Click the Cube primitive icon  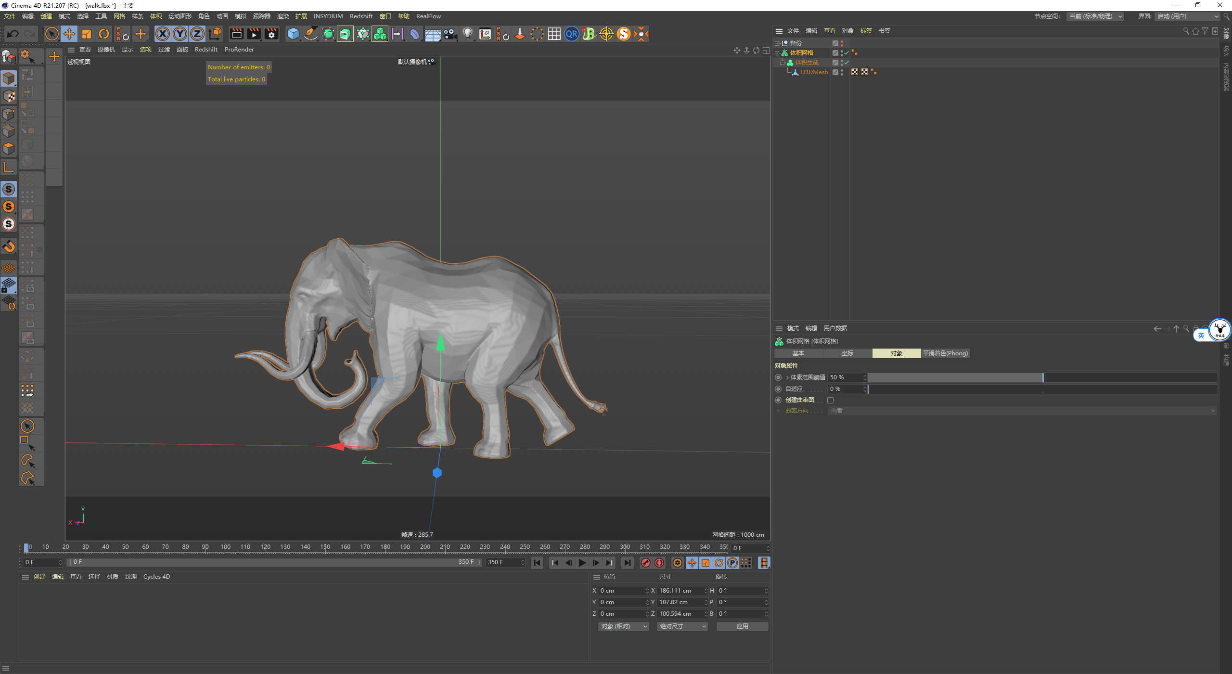click(293, 34)
